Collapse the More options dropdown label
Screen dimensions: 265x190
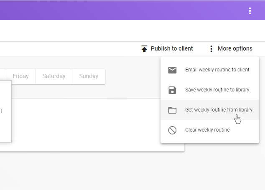[x=235, y=49]
